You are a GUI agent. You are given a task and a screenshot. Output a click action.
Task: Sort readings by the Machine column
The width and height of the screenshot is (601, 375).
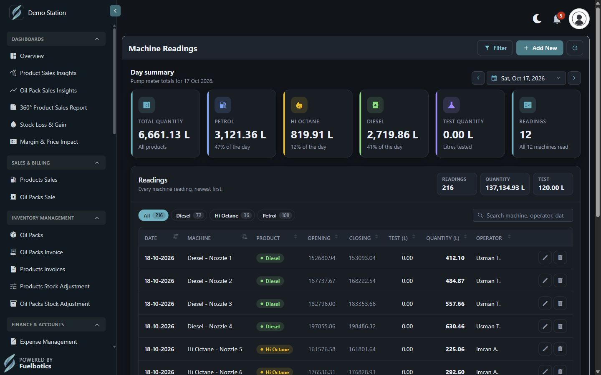click(245, 237)
